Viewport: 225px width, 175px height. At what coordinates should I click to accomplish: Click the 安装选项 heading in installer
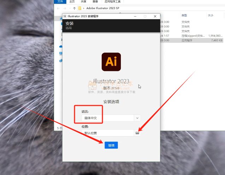(x=111, y=102)
